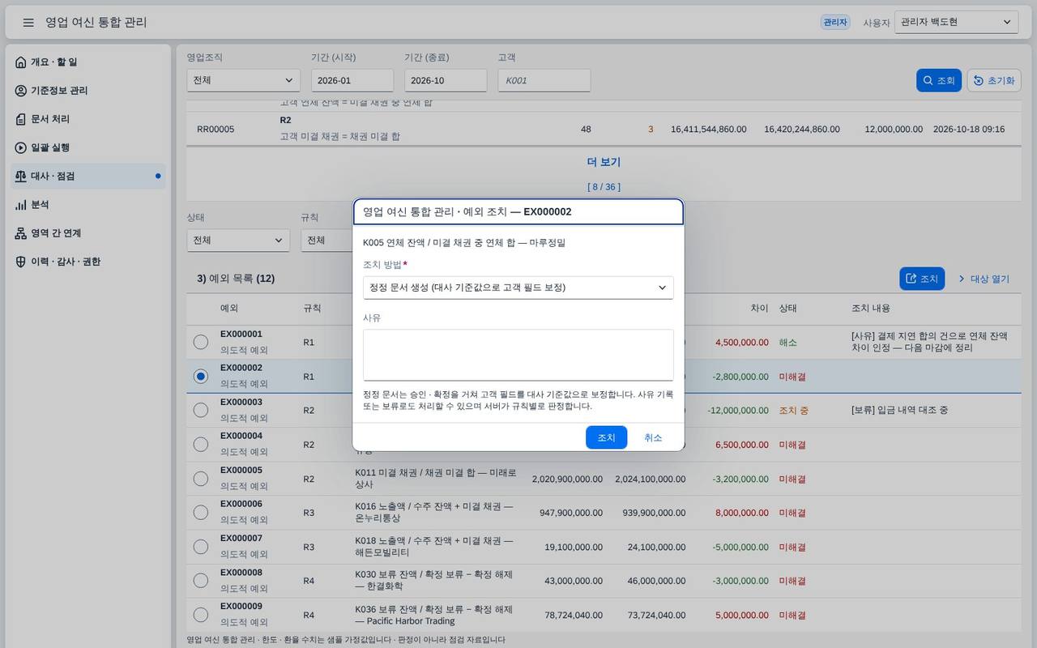The height and width of the screenshot is (648, 1037).
Task: Open the 사용자 dropdown (관리자 백도현)
Action: click(x=956, y=22)
